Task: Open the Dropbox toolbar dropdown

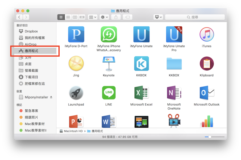Action: pos(158,17)
